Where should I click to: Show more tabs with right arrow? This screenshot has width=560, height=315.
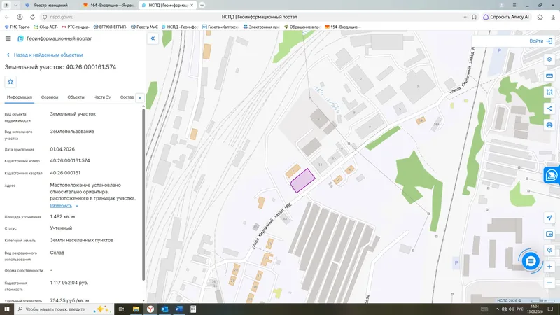click(140, 97)
